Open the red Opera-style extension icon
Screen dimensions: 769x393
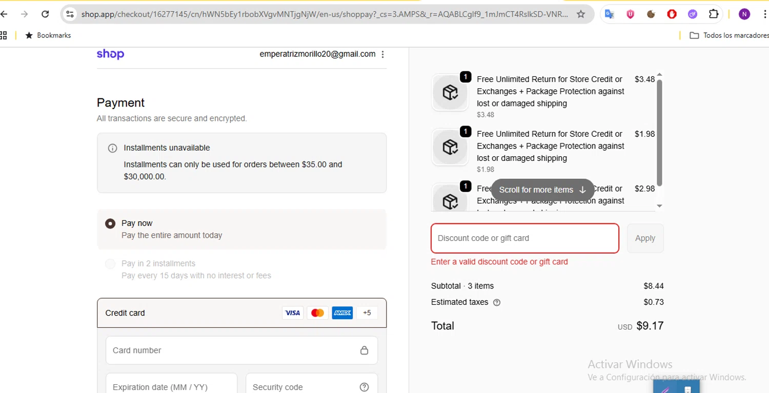click(x=672, y=14)
